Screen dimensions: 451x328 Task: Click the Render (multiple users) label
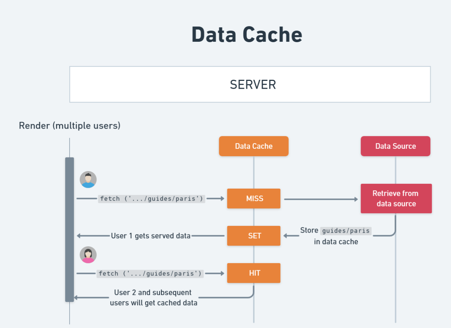pyautogui.click(x=70, y=126)
